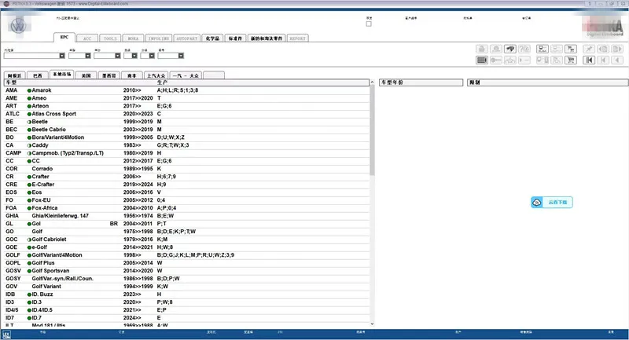629x340 pixels.
Task: Click the pushpin icon in the toolbar
Action: click(x=589, y=49)
